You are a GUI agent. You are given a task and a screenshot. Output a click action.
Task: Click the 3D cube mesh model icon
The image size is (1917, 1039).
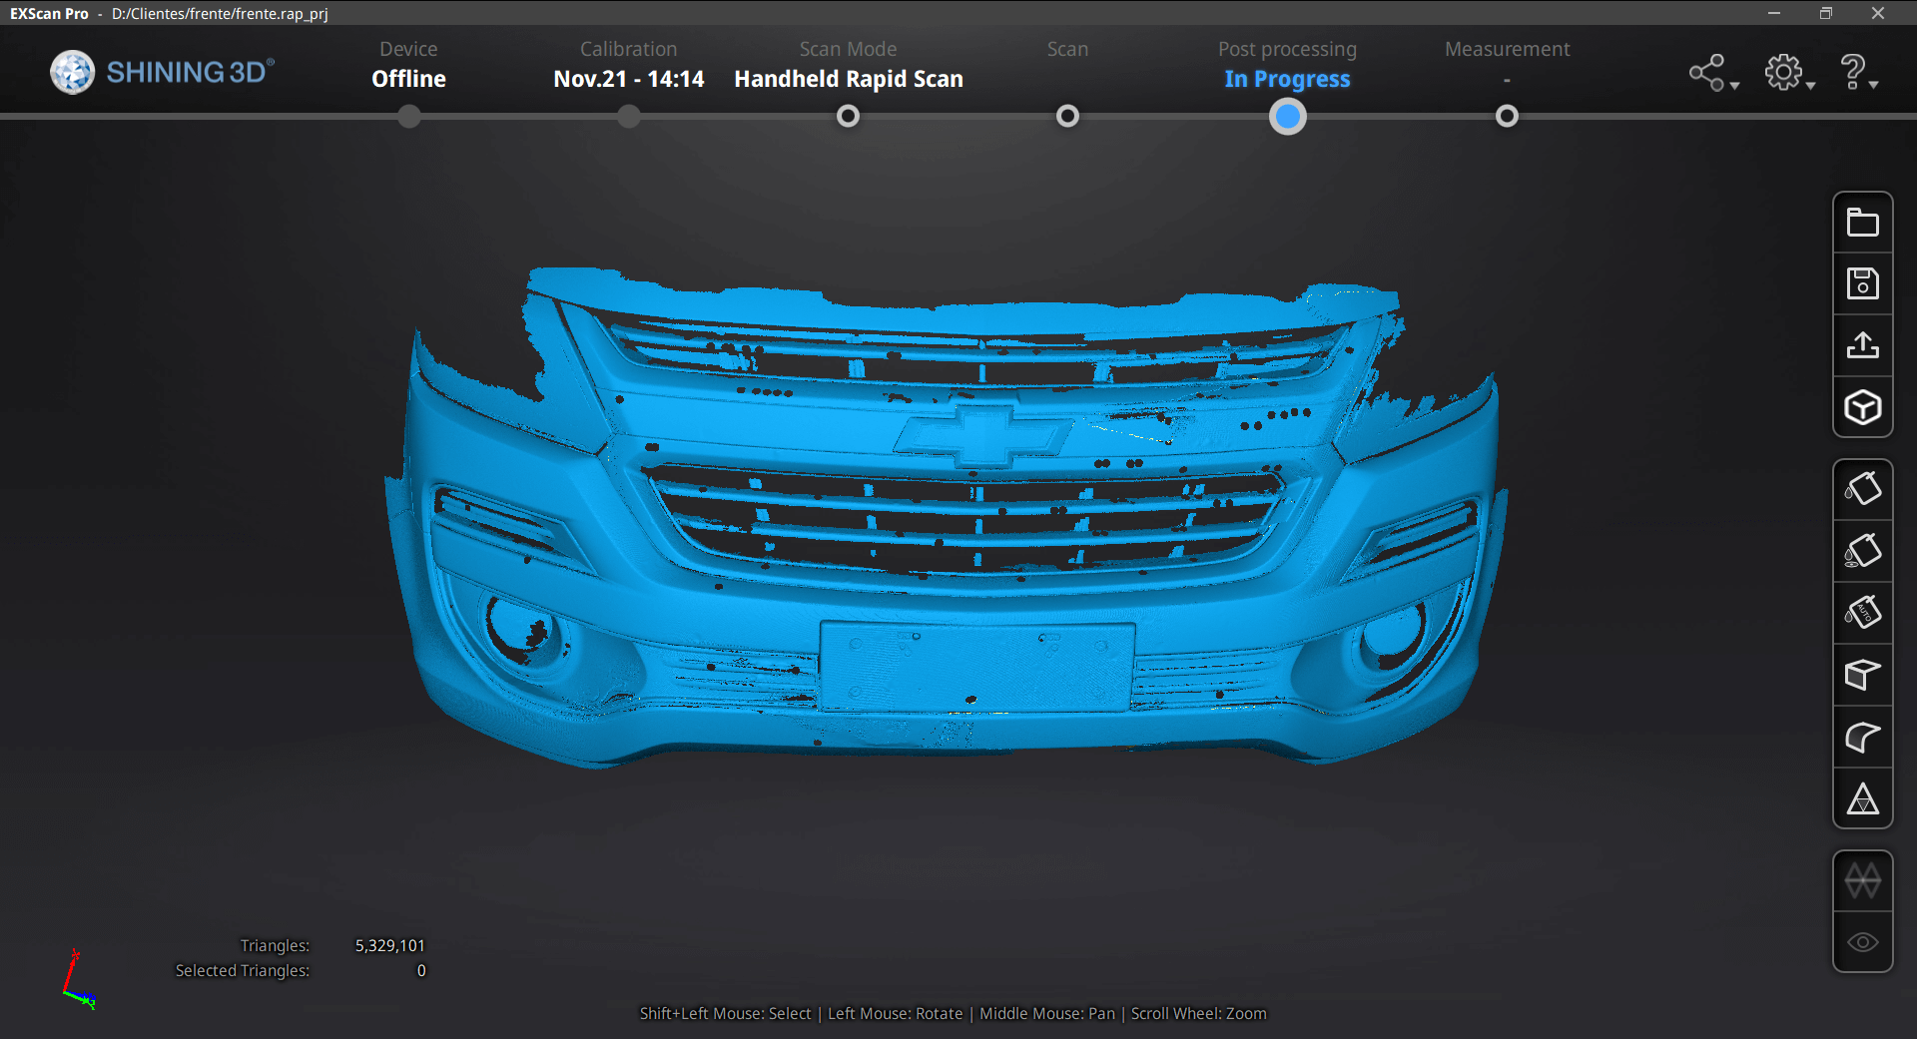(x=1862, y=407)
